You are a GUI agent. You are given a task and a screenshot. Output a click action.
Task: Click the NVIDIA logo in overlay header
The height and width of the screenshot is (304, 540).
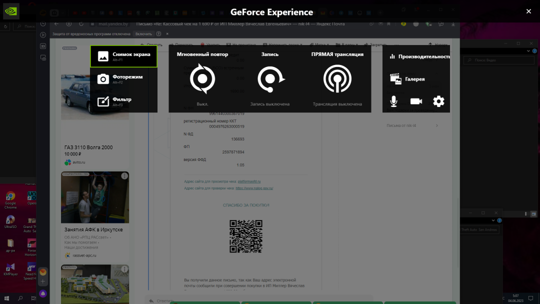(x=10, y=11)
